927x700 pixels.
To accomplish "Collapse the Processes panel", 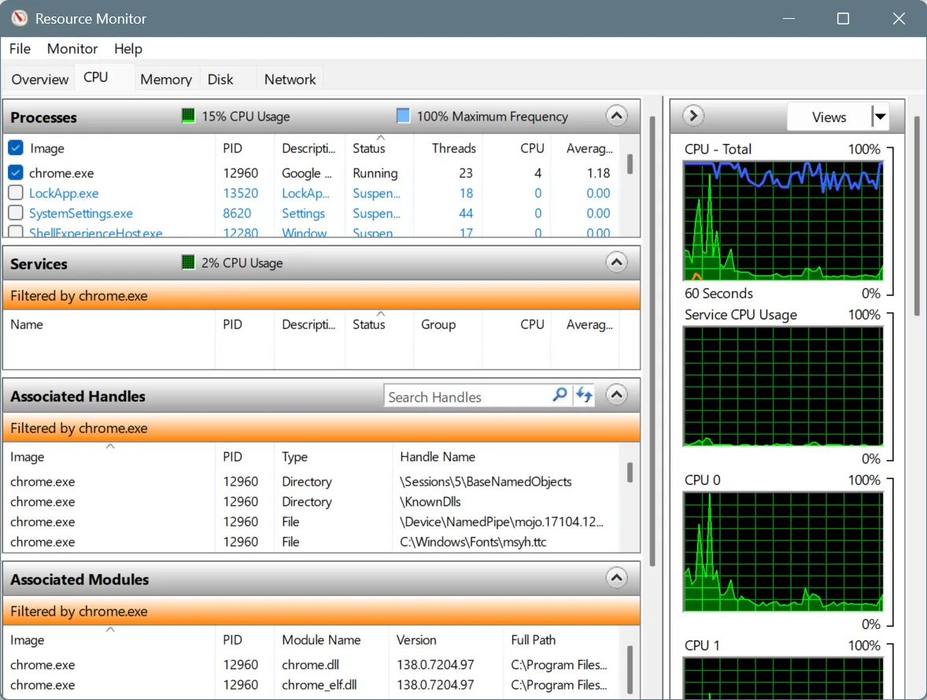I will 616,115.
